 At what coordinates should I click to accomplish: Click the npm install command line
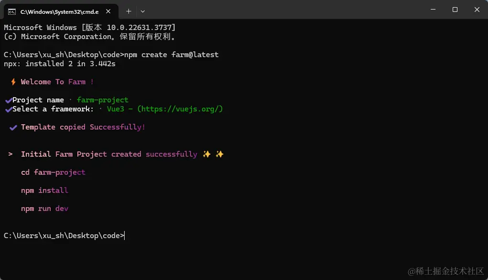(x=44, y=190)
